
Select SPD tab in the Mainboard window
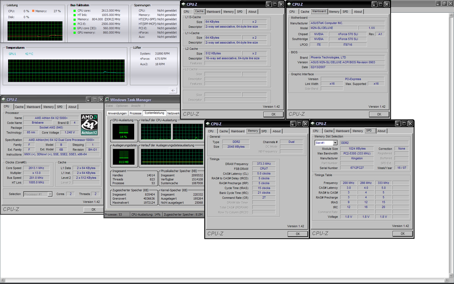[x=345, y=12]
